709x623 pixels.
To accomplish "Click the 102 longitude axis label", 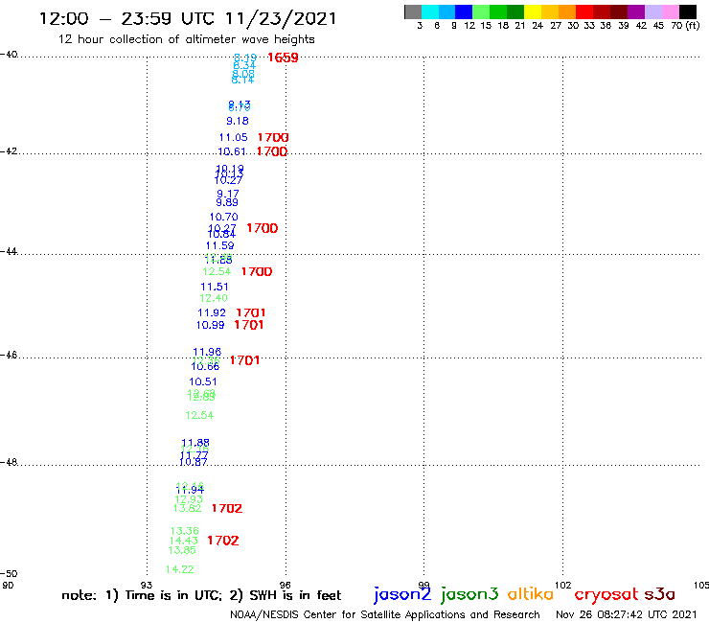I will click(563, 585).
